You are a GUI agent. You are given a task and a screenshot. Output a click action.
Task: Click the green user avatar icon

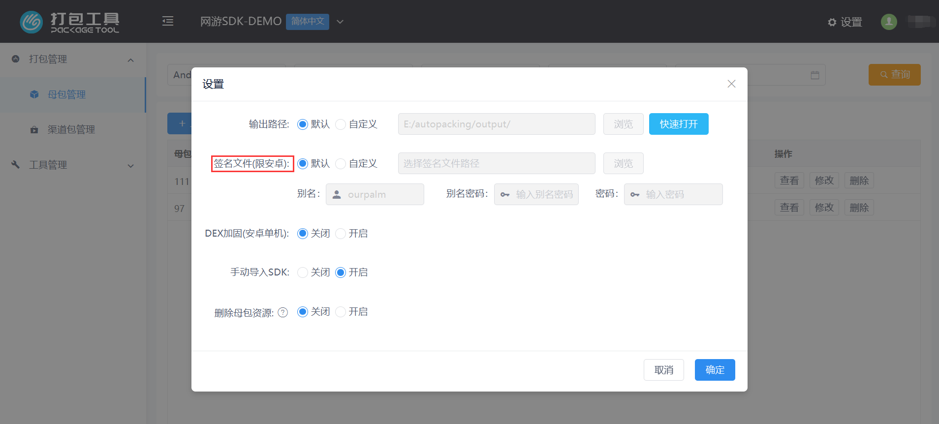888,22
